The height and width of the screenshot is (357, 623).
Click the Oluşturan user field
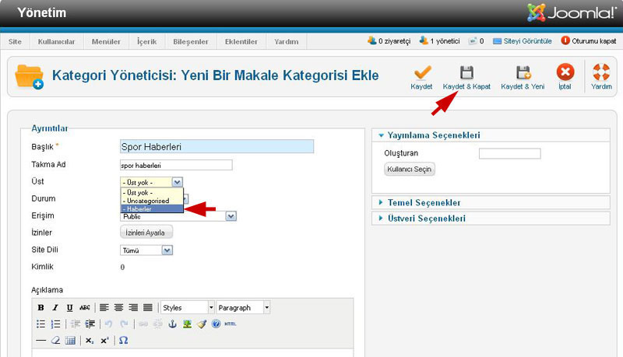510,153
